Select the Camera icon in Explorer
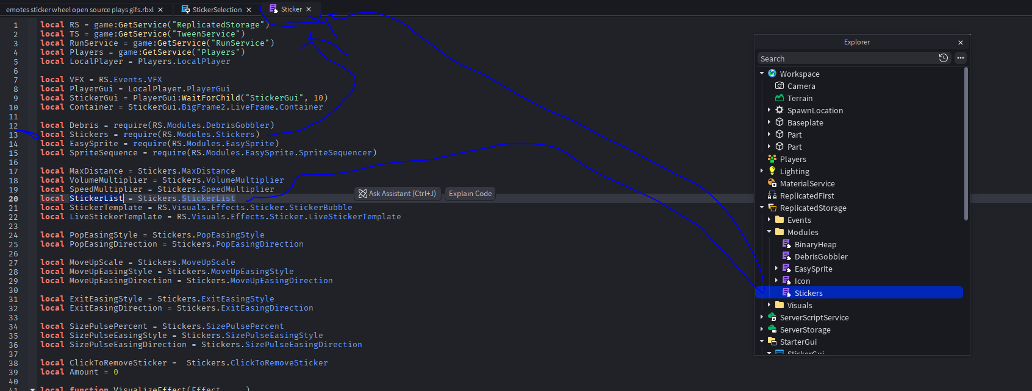Screen dimensions: 1032x391 click(779, 86)
